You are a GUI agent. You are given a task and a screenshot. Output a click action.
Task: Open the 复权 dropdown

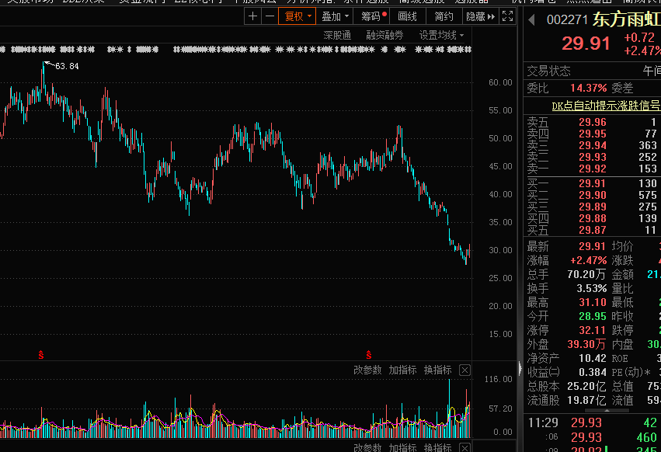pos(297,16)
